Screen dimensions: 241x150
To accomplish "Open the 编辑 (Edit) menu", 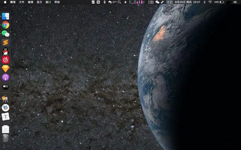I will tap(30, 2).
